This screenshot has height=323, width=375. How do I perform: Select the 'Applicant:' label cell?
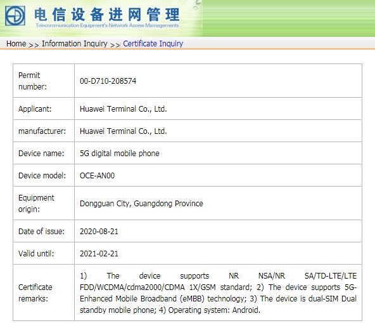point(44,109)
